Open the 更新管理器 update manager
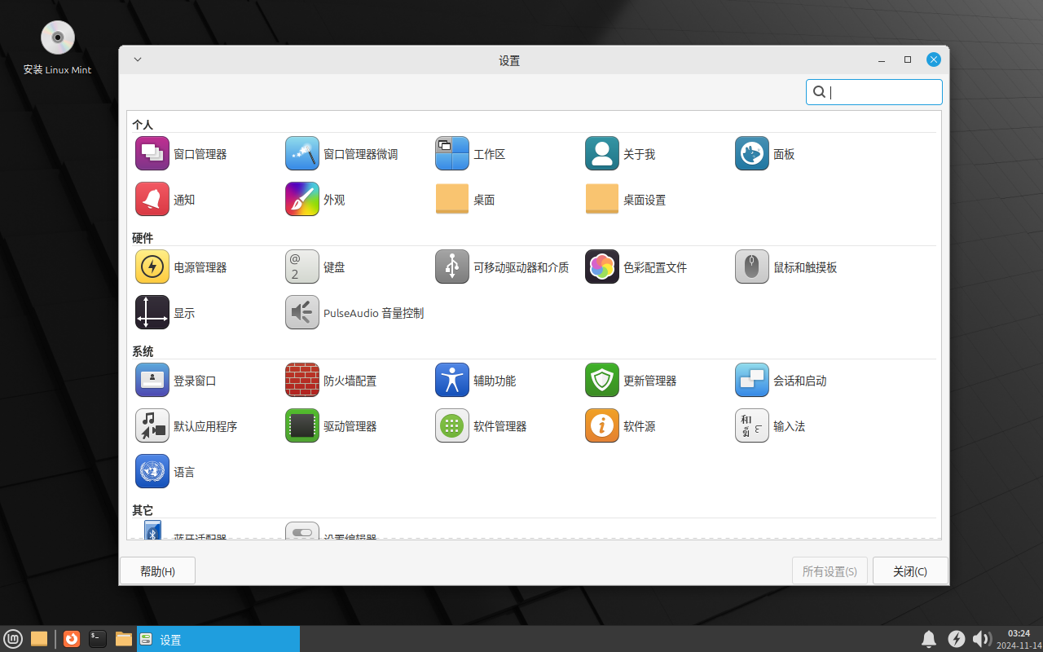This screenshot has width=1043, height=652. click(x=631, y=381)
